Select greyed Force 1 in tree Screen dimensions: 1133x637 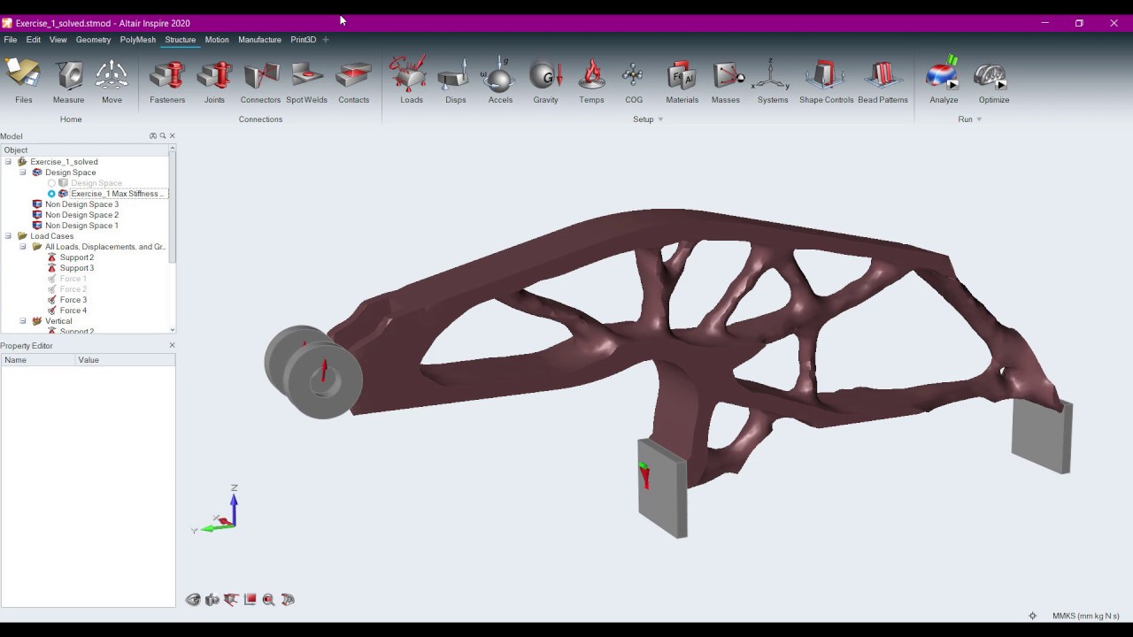73,279
